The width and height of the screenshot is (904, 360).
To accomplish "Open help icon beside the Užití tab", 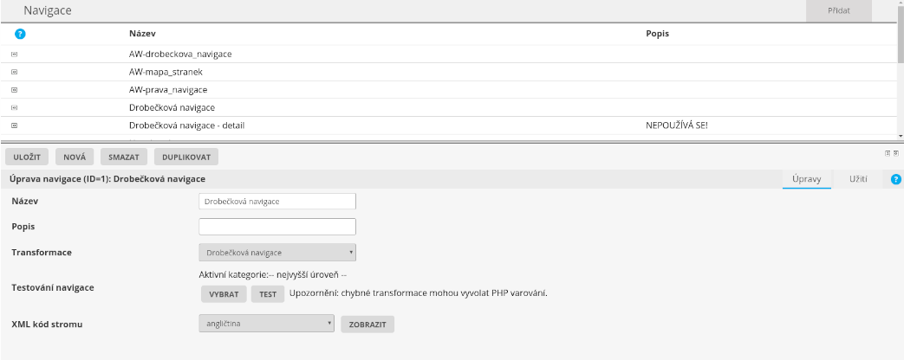I will click(x=897, y=178).
